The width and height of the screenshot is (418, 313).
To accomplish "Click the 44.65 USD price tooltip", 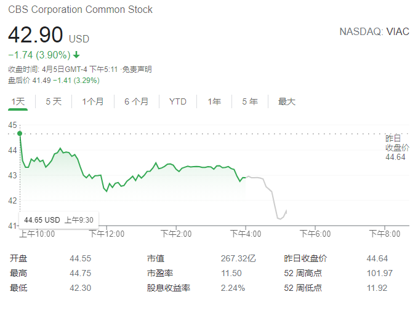I will tap(58, 220).
